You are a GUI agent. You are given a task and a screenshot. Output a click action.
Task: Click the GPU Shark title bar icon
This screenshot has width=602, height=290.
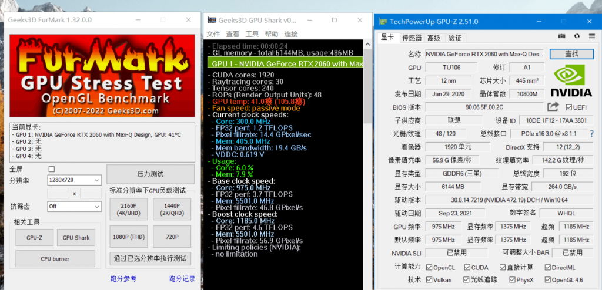(x=212, y=20)
